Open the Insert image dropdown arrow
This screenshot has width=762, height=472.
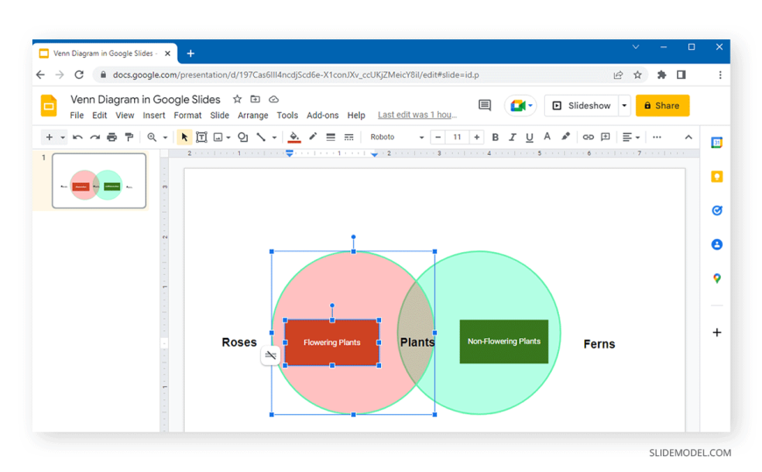tap(229, 137)
